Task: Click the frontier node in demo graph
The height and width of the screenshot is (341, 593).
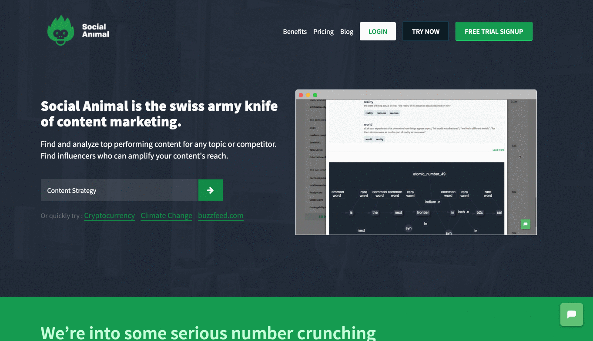Action: coord(423,212)
